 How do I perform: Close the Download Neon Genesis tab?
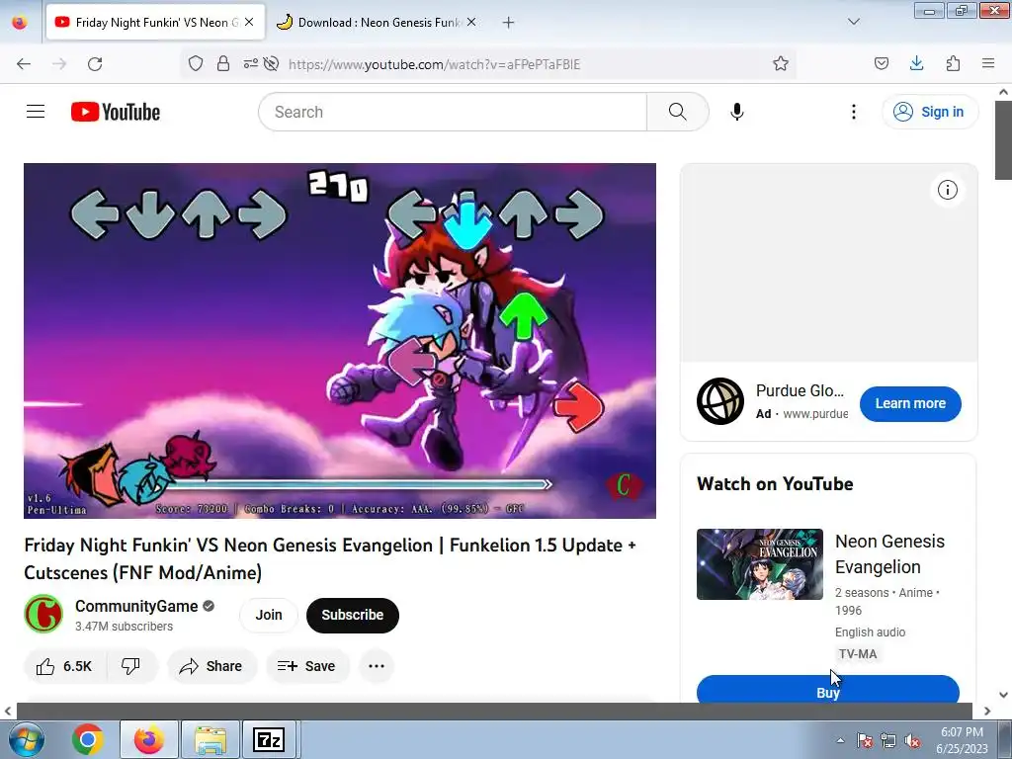click(x=471, y=22)
